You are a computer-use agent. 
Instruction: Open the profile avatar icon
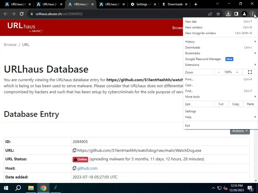coord(244,14)
